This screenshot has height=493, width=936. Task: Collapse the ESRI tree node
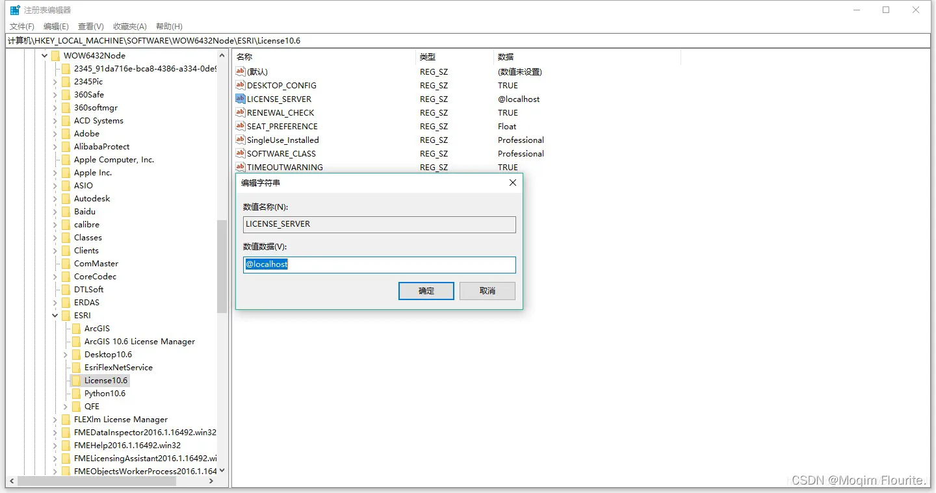click(55, 316)
